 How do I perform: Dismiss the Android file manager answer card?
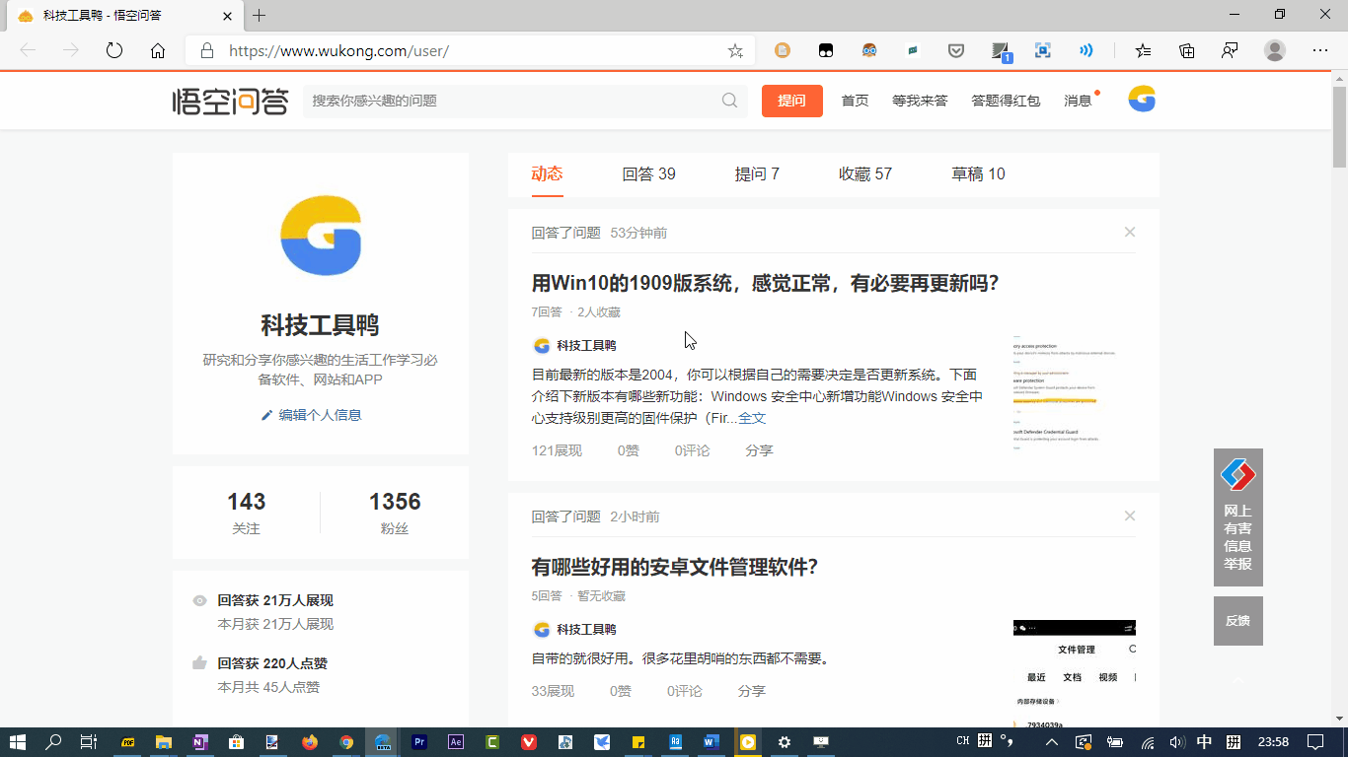click(1130, 516)
